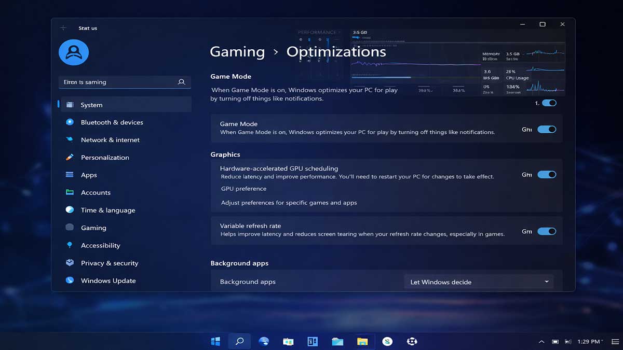Image resolution: width=623 pixels, height=350 pixels.
Task: Expand hidden icons in system tray
Action: pos(541,341)
